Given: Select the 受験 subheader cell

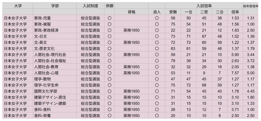Looking at the screenshot, I should (173, 12).
